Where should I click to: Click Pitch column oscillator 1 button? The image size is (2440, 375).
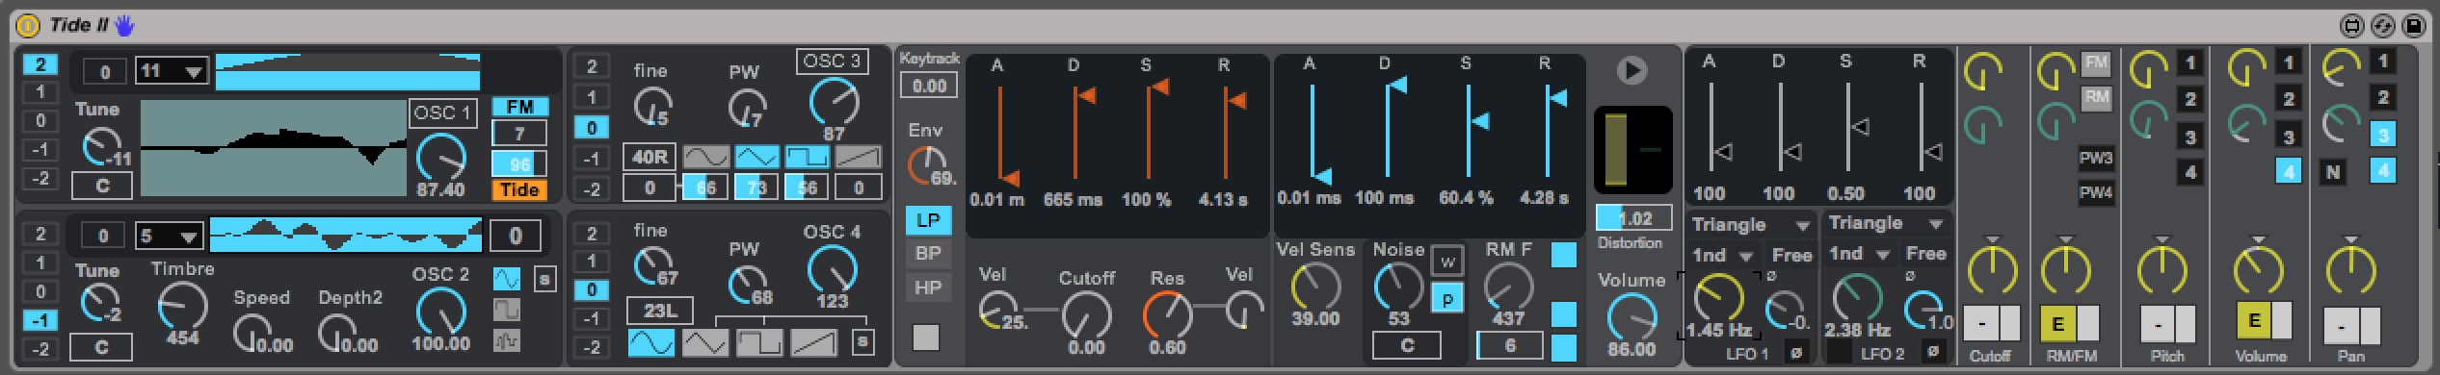2189,64
